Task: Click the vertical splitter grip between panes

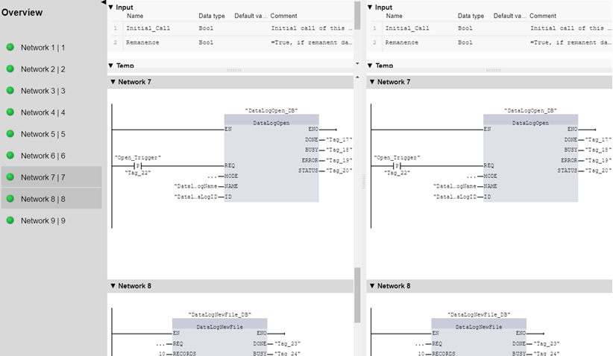Action: click(x=364, y=182)
